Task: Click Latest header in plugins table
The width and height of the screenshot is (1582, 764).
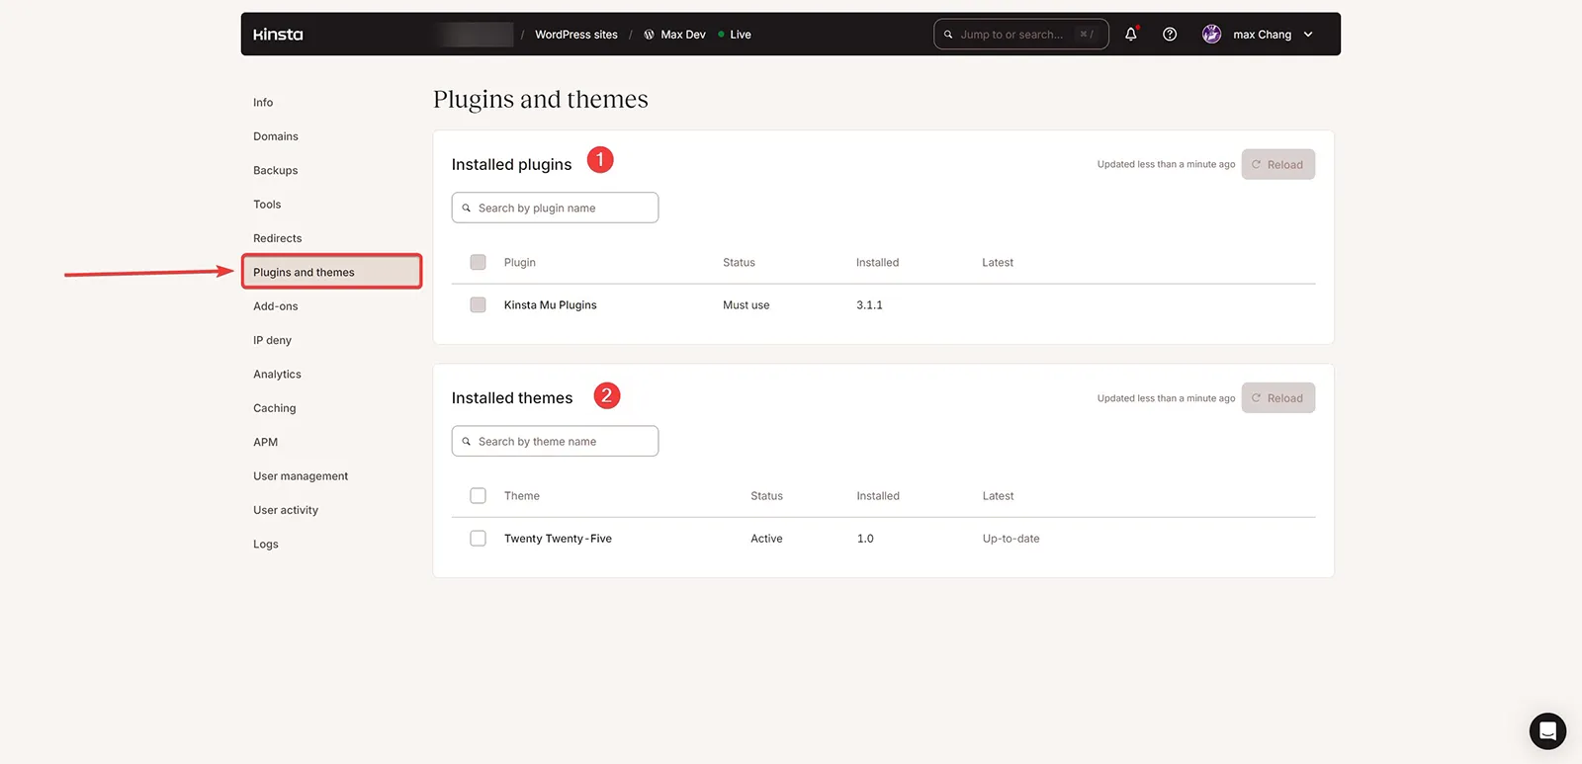Action: point(998,263)
